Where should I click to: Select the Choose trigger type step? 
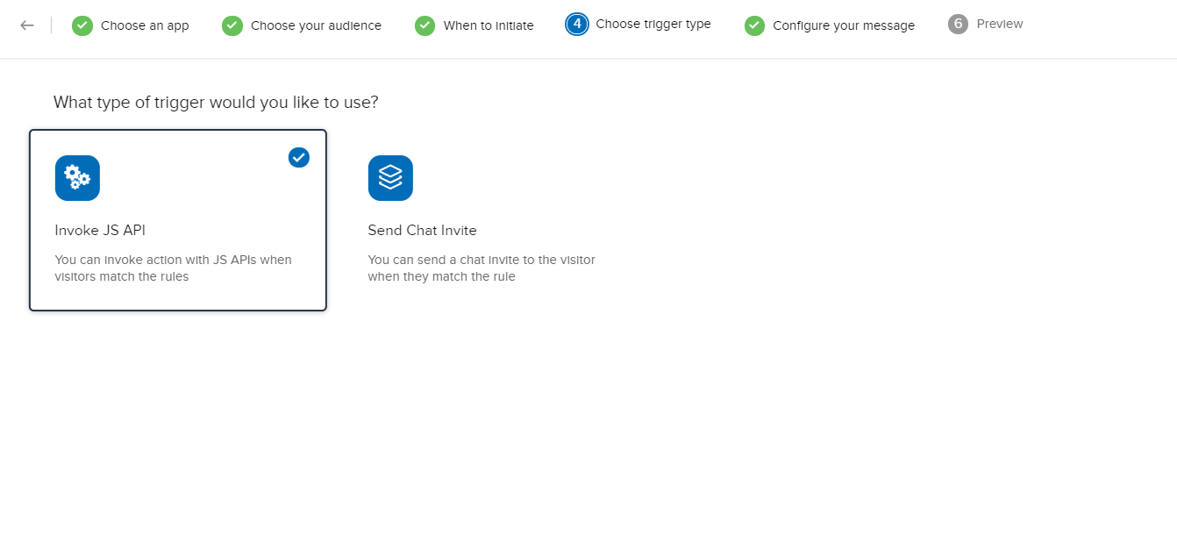click(x=638, y=25)
